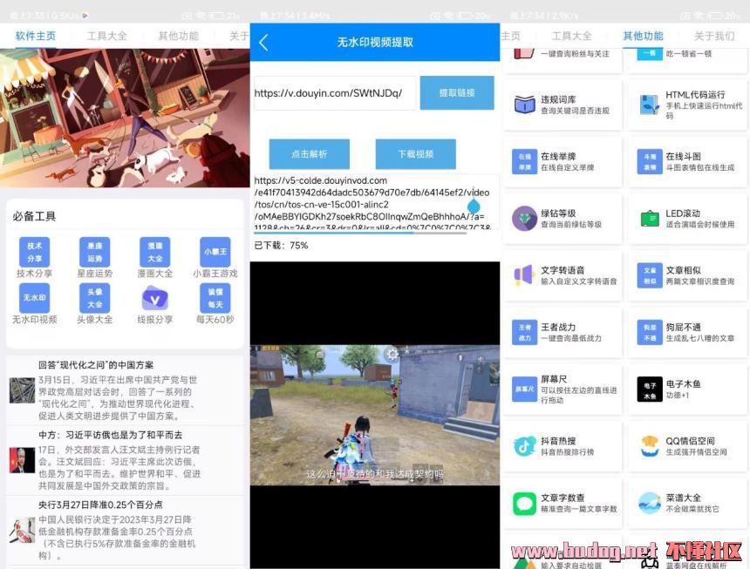Open the LED滚动 icon

click(650, 219)
